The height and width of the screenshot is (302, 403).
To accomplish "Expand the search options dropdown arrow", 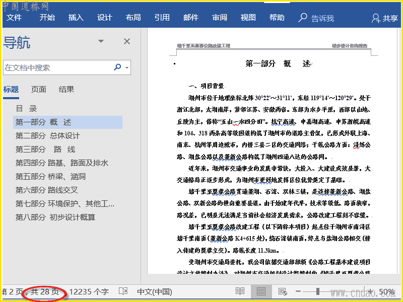I will [127, 68].
